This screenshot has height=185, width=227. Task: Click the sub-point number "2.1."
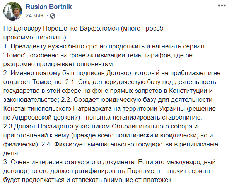[x=70, y=82]
